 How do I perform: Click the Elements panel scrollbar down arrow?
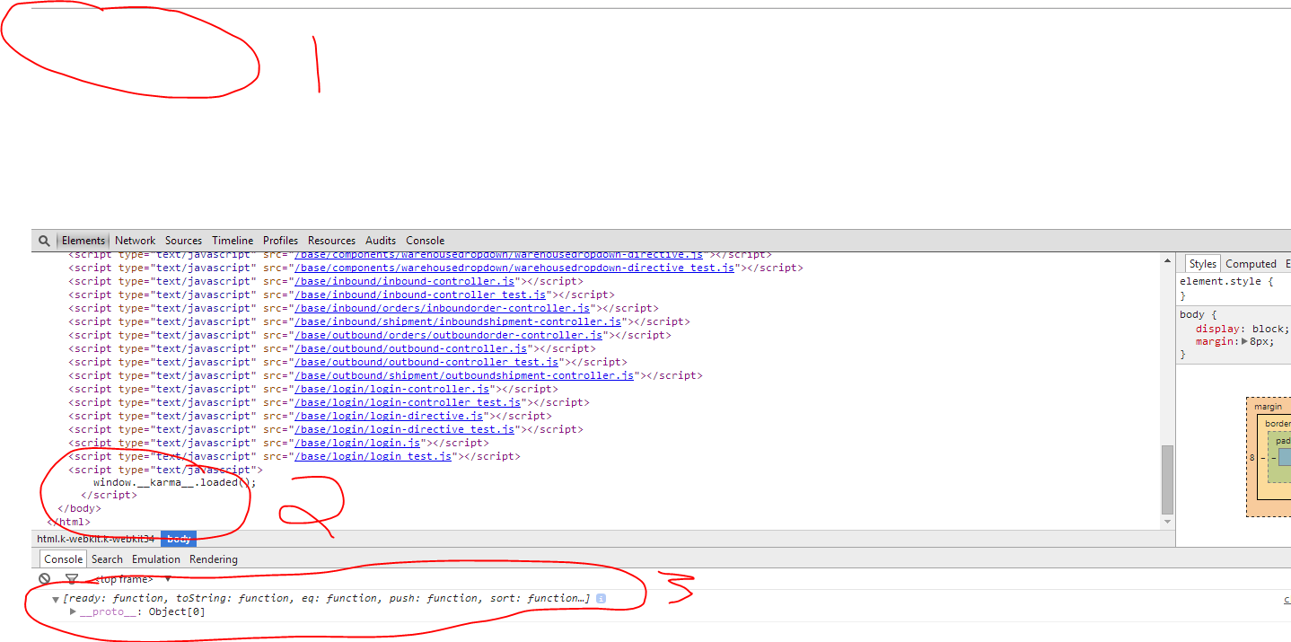tap(1167, 522)
